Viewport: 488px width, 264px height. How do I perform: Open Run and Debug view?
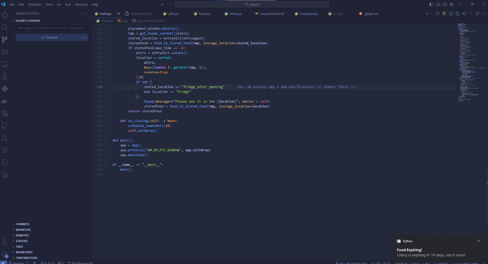click(5, 52)
